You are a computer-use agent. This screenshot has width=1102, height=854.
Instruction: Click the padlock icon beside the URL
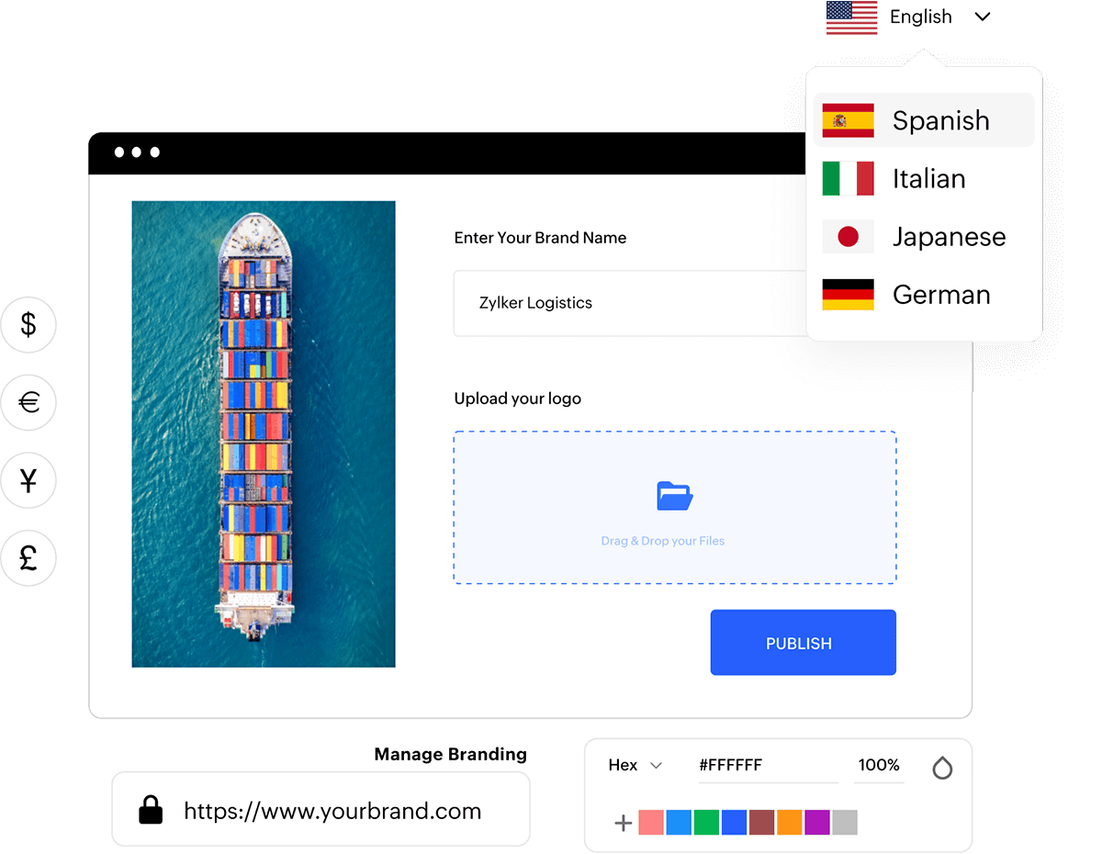click(151, 810)
